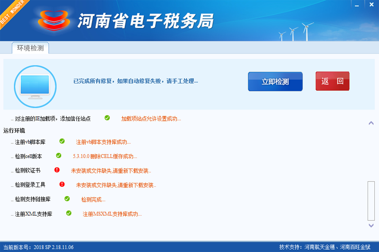The height and width of the screenshot is (252, 379).
Task: Click the vertical scrollbar thumb
Action: click(x=371, y=201)
